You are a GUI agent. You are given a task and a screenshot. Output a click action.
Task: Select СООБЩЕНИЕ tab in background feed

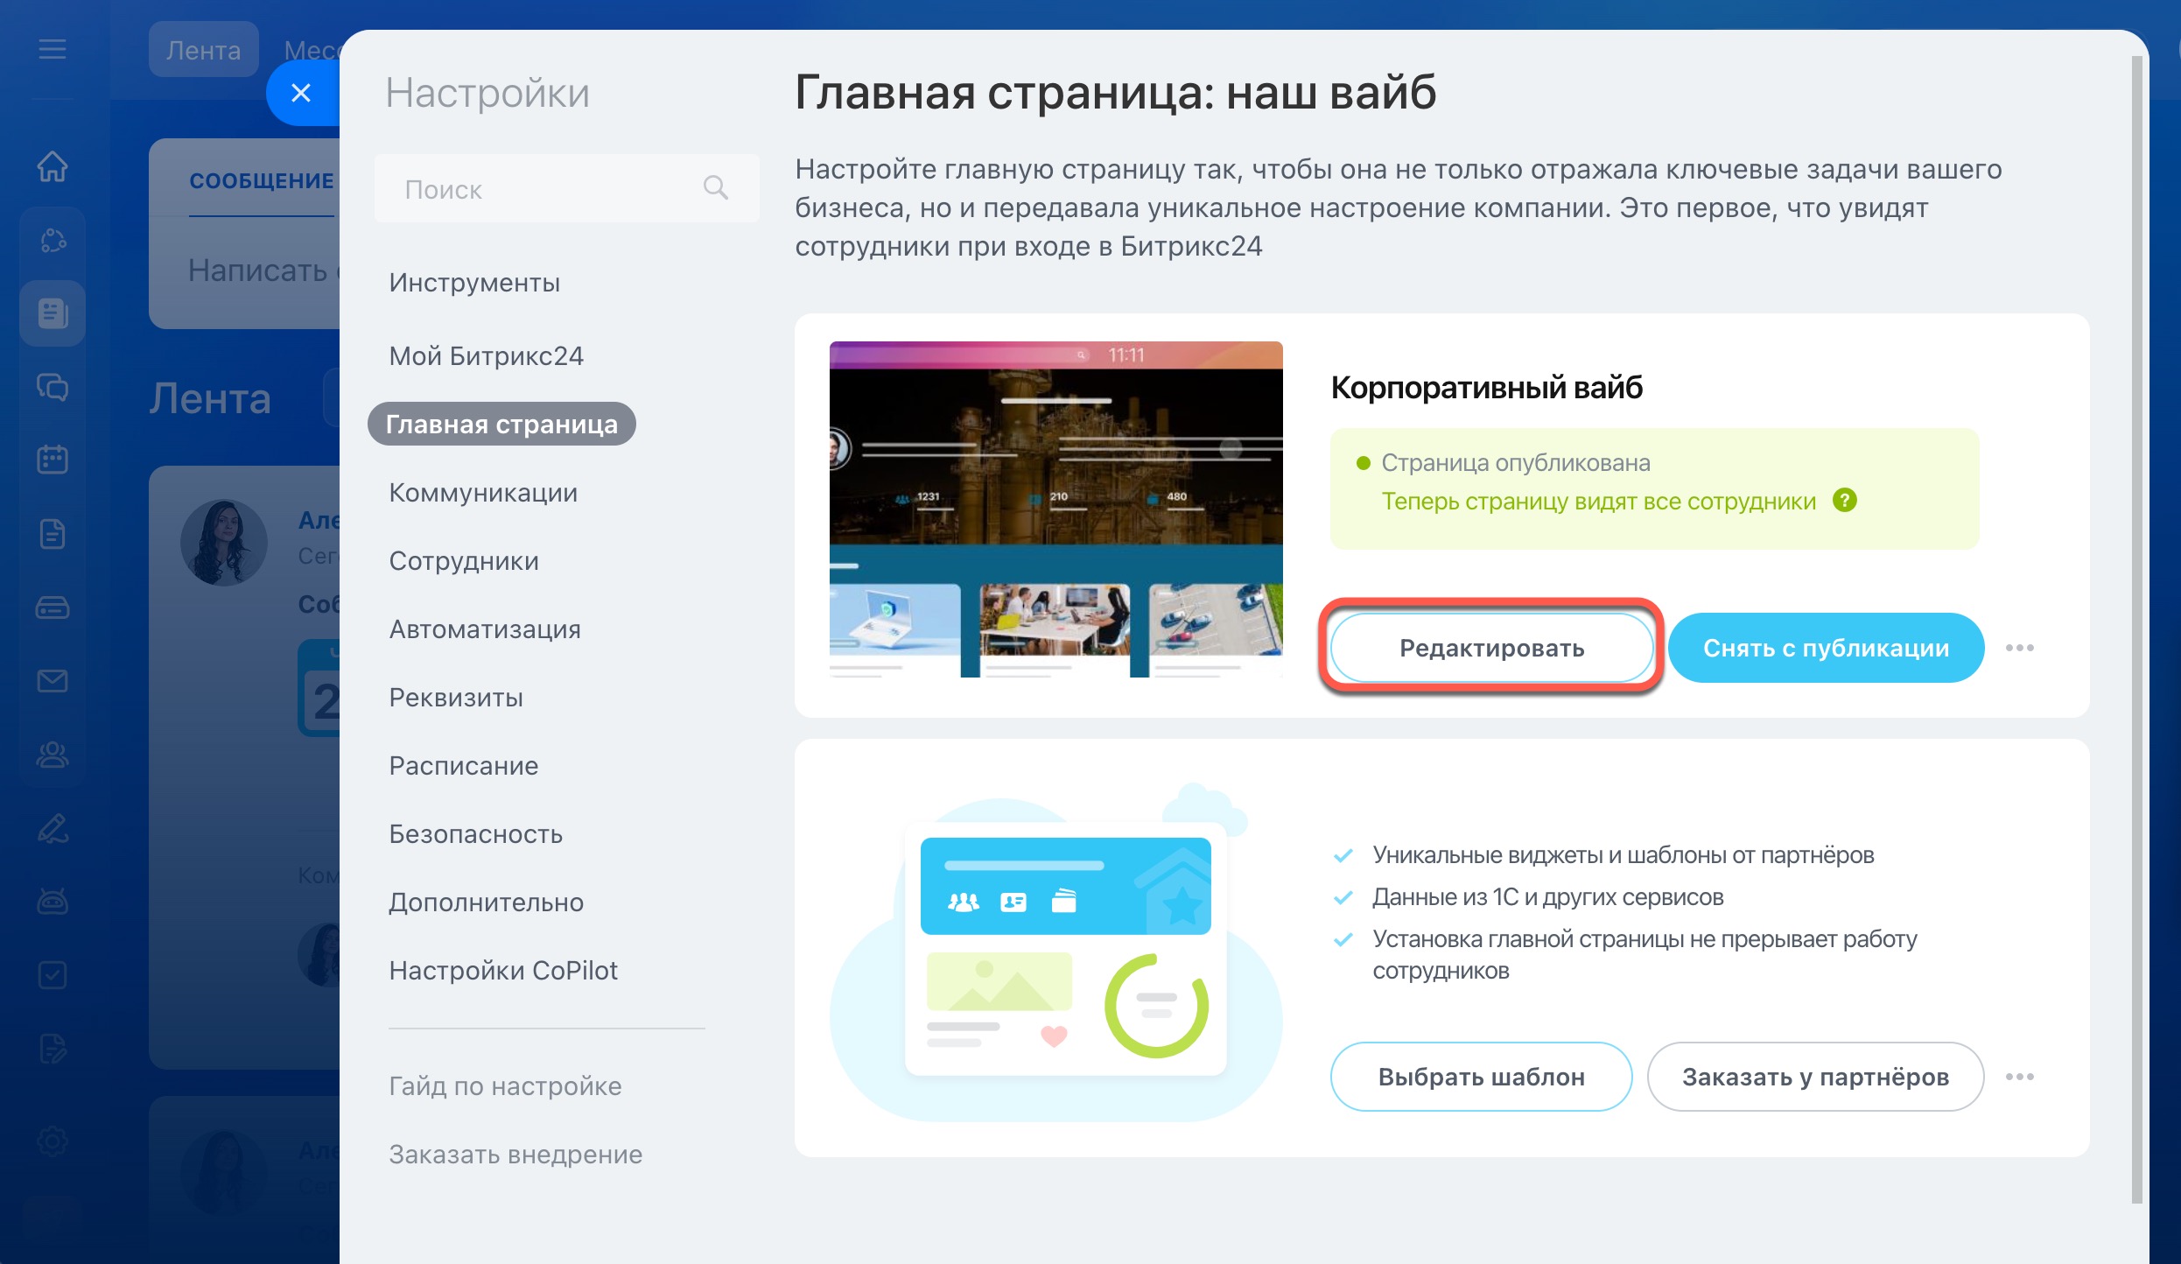click(262, 180)
